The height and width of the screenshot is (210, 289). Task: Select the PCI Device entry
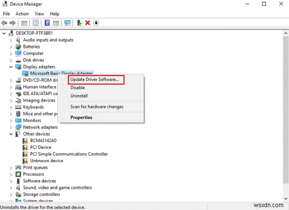tap(41, 147)
